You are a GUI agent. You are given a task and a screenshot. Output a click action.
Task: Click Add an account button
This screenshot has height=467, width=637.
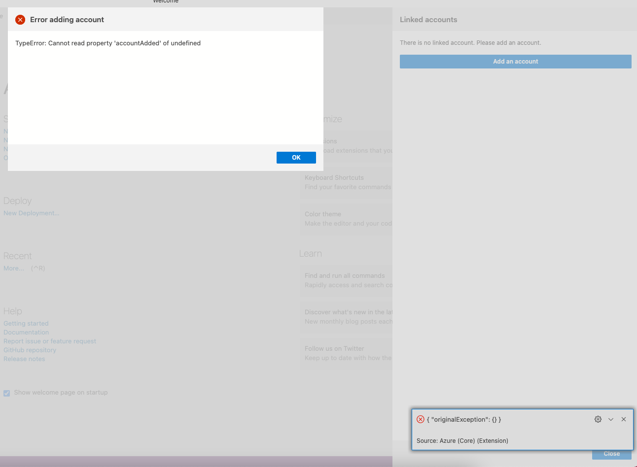516,62
